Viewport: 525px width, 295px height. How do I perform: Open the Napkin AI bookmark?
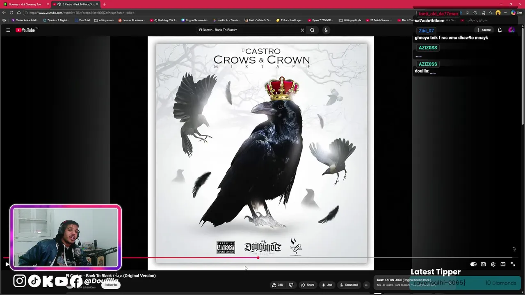tap(226, 20)
